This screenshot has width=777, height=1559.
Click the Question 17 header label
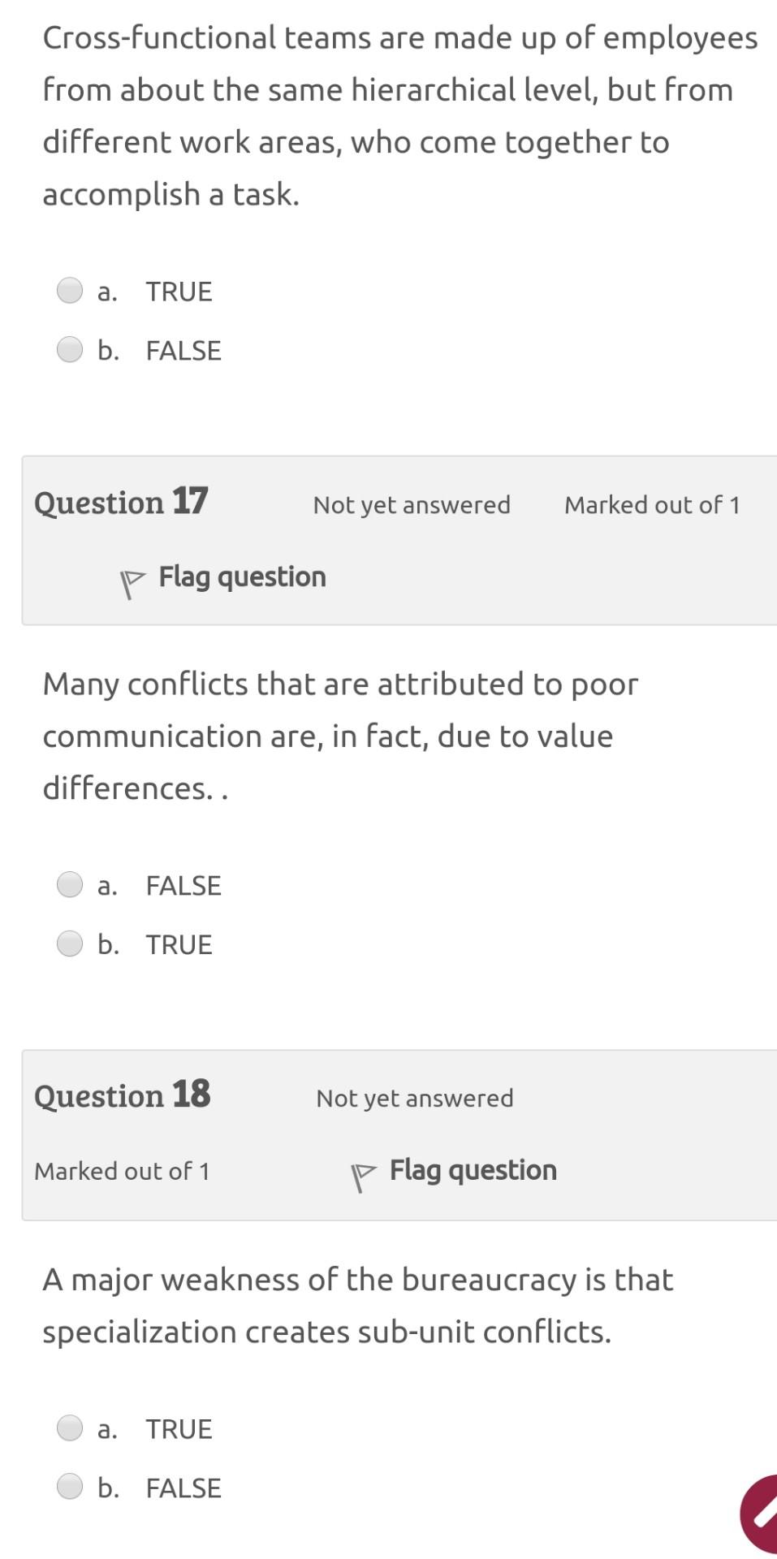[122, 503]
